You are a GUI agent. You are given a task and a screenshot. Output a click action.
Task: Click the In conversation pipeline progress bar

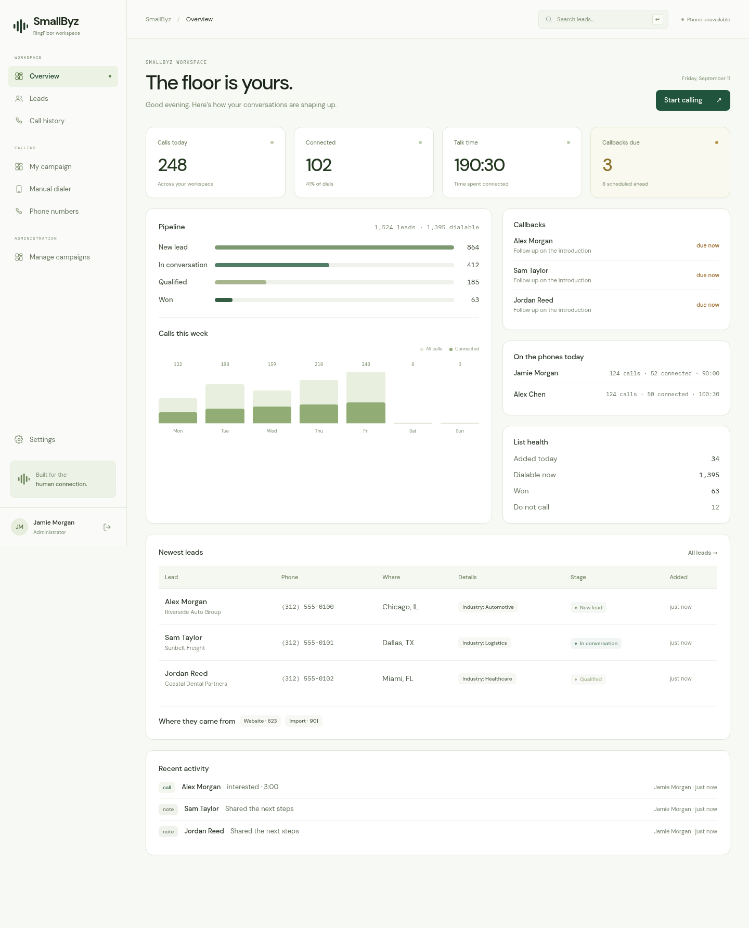(334, 265)
